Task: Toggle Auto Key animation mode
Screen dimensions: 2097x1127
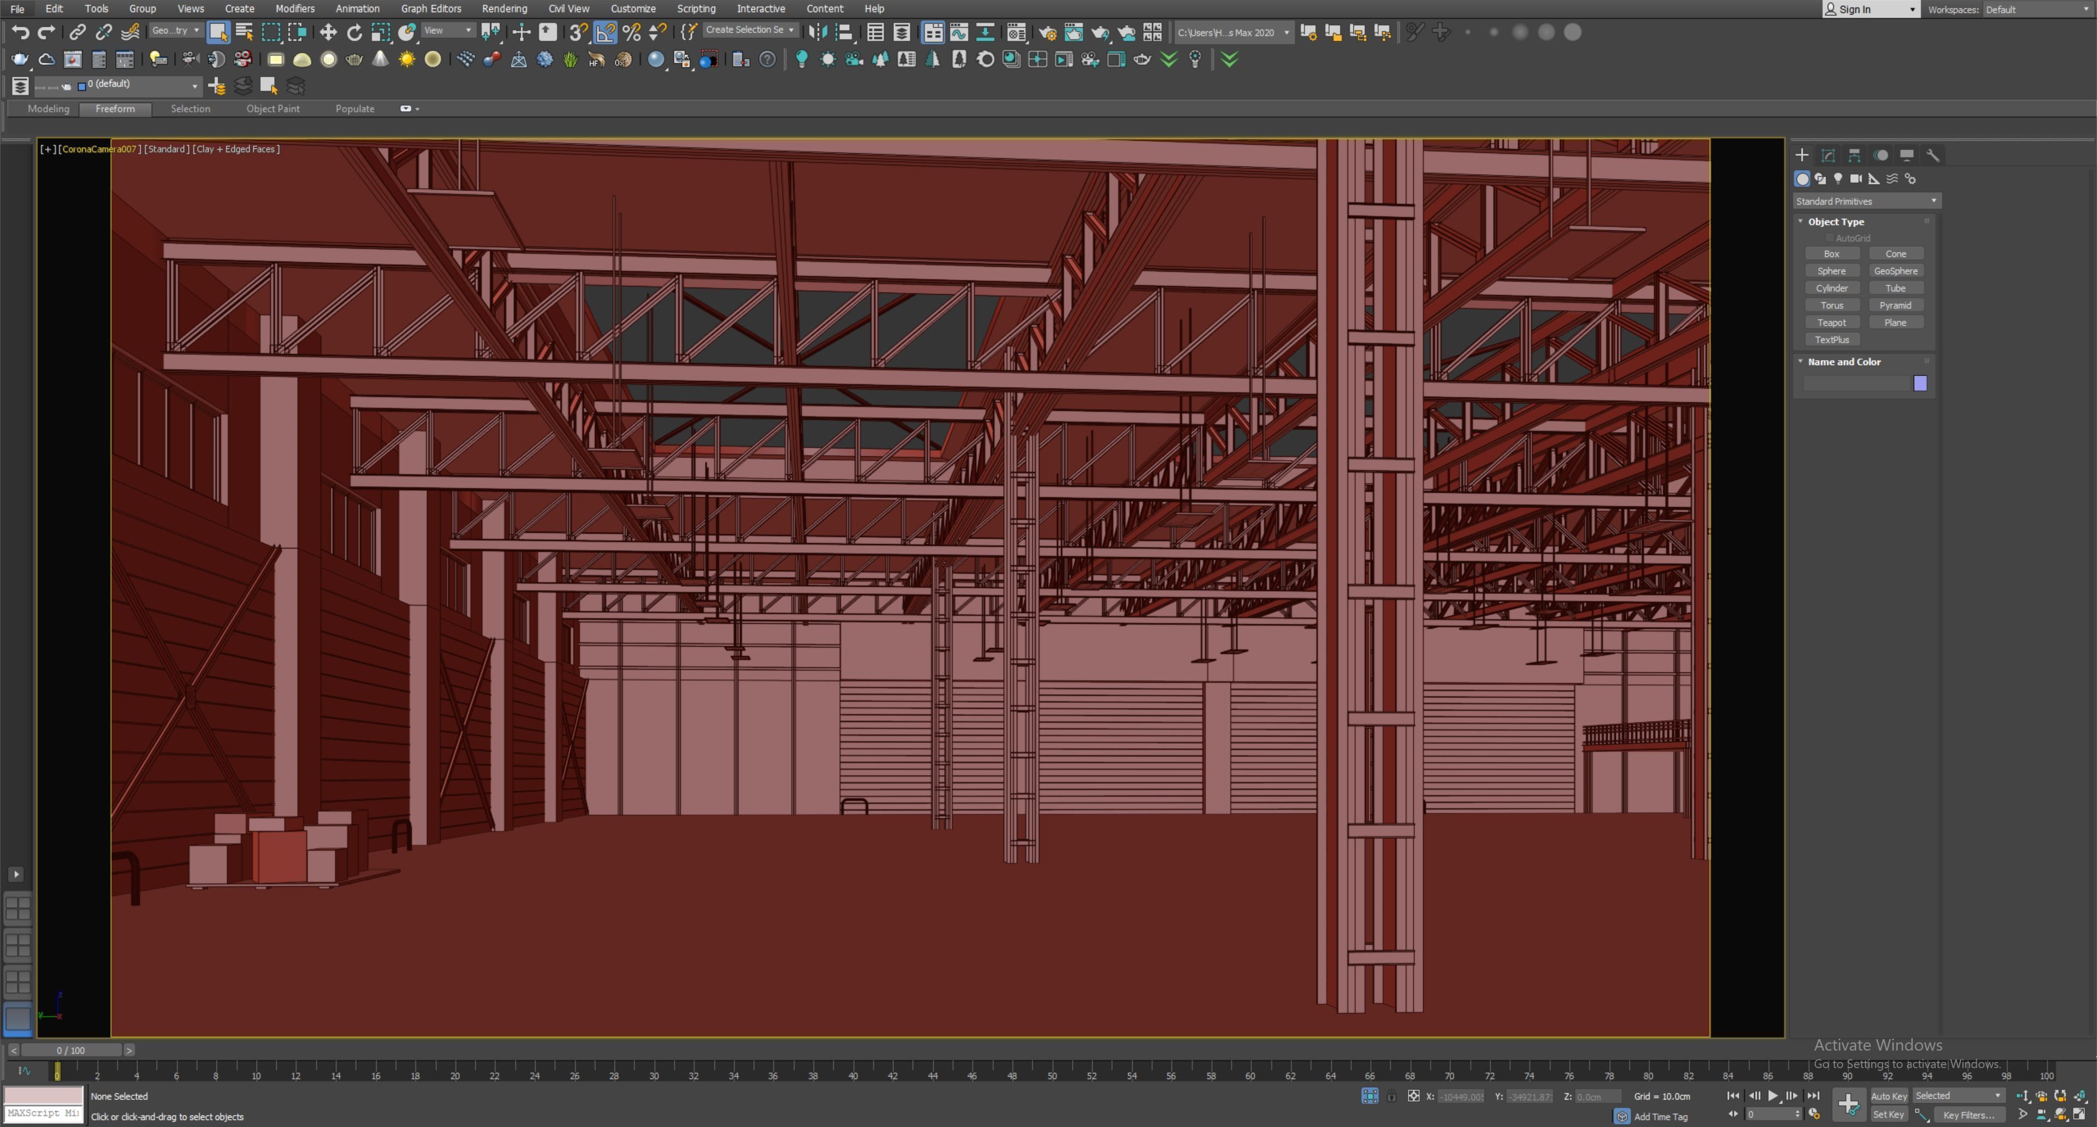Action: coord(1888,1096)
